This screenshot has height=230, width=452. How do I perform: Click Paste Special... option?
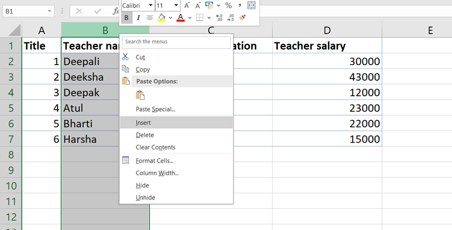[156, 109]
